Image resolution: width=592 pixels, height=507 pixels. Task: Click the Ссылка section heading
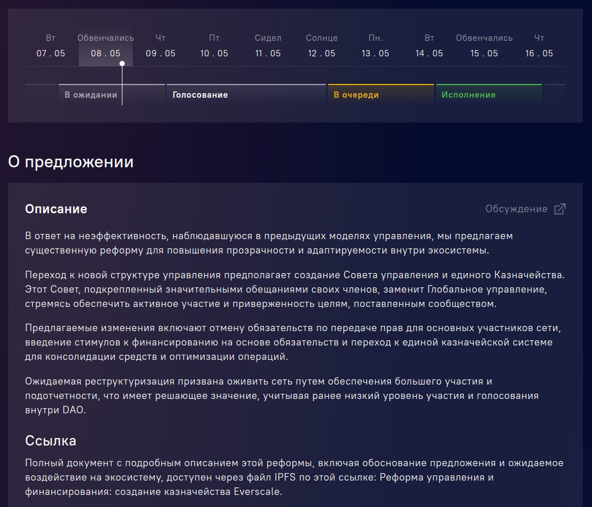51,441
